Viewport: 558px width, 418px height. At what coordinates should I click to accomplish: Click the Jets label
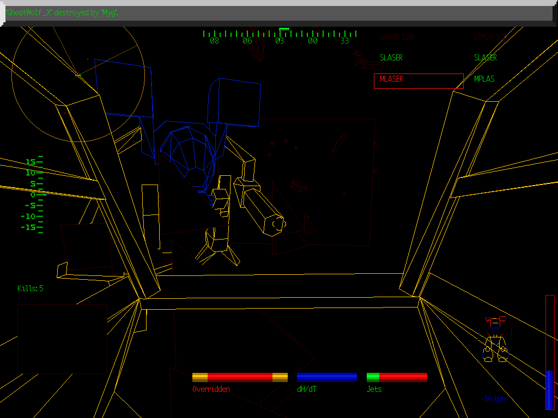(x=374, y=389)
